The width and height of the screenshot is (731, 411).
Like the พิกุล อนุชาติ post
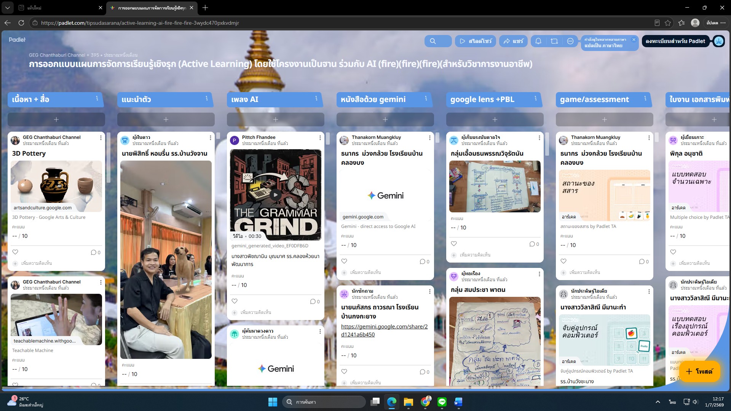pyautogui.click(x=673, y=252)
